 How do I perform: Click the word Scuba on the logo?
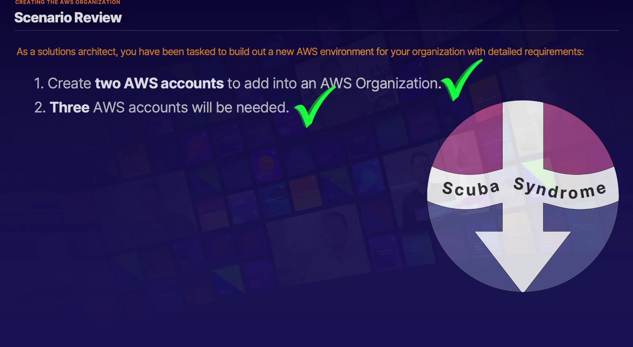[470, 188]
